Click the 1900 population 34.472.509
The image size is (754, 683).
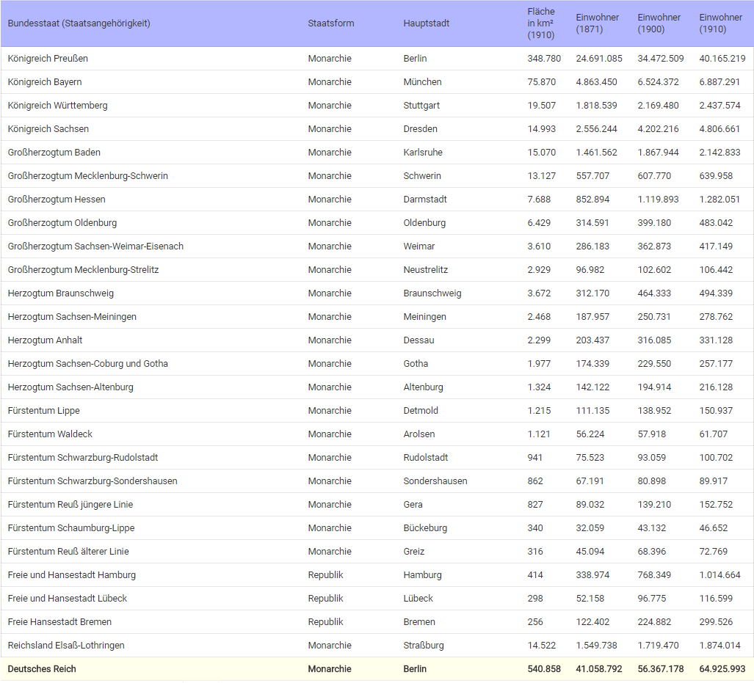tap(660, 58)
